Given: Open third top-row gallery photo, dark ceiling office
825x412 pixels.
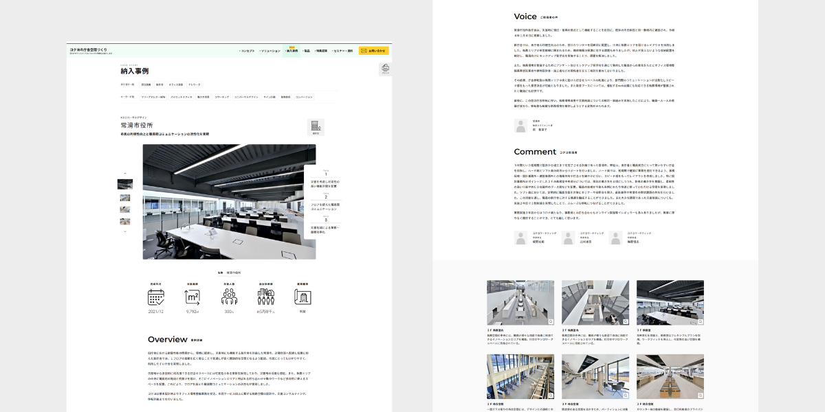Looking at the screenshot, I should 670,303.
